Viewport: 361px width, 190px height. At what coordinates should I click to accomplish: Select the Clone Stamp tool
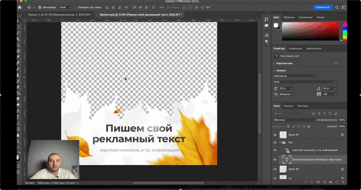tap(18, 75)
